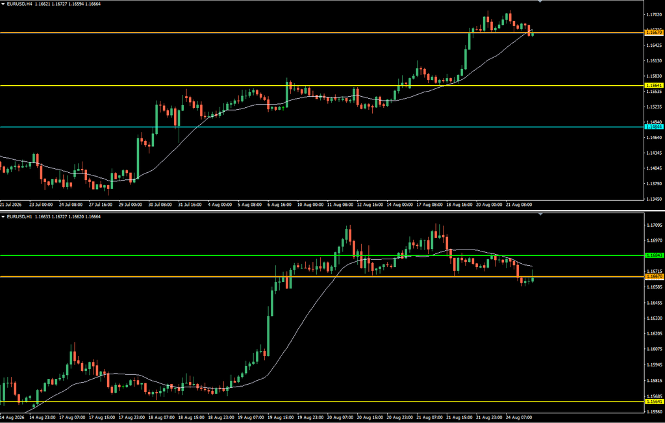This screenshot has width=665, height=423.
Task: Open the EURUSD,H1 chart menu arrow
Action: (3, 217)
